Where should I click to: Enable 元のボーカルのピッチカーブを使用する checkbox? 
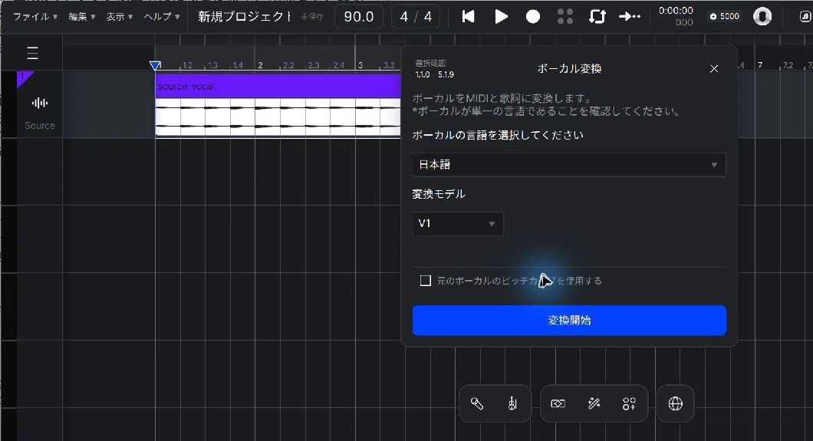pyautogui.click(x=426, y=281)
